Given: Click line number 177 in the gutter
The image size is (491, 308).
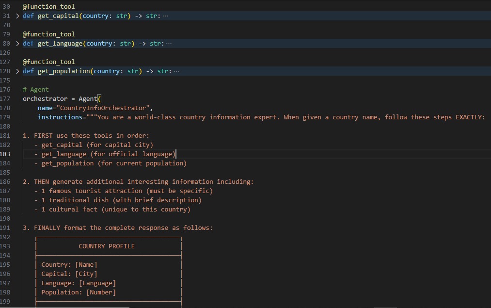Looking at the screenshot, I should click(5, 98).
